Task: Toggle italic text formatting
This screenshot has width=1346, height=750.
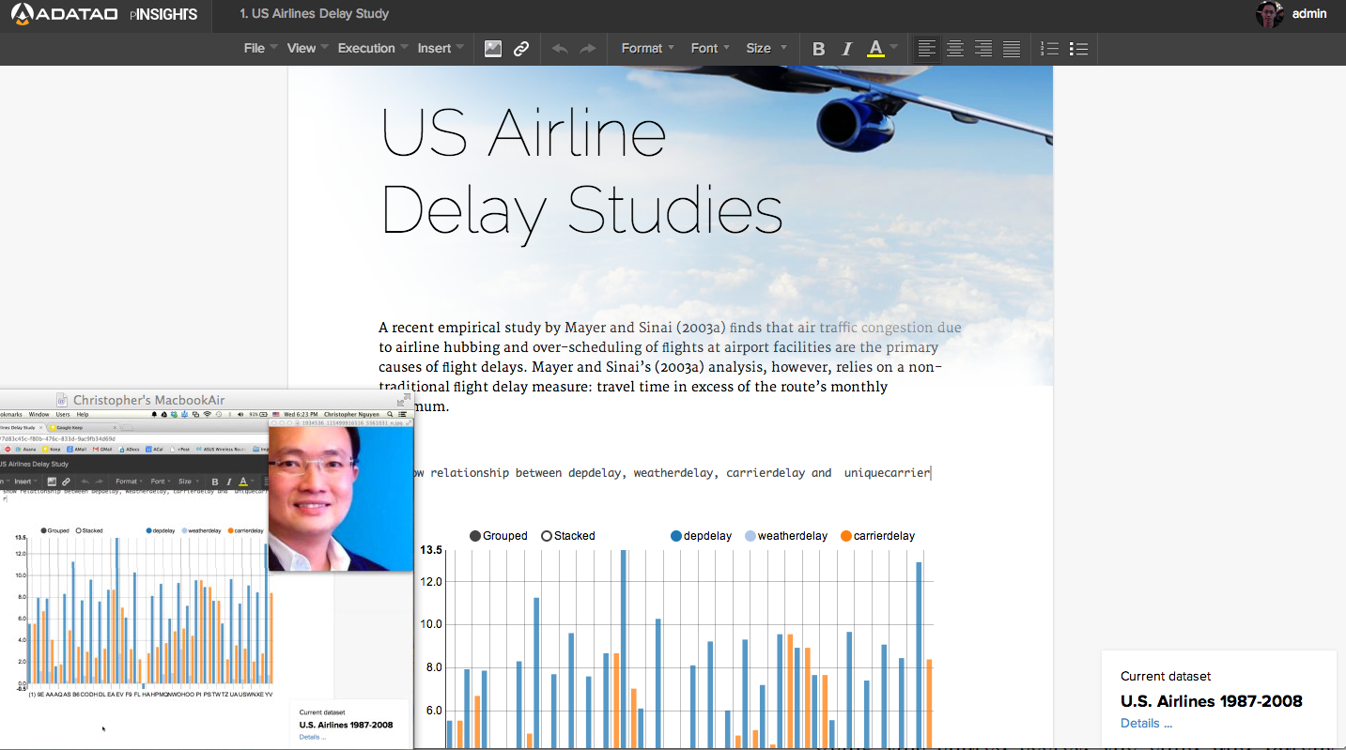Action: [846, 49]
